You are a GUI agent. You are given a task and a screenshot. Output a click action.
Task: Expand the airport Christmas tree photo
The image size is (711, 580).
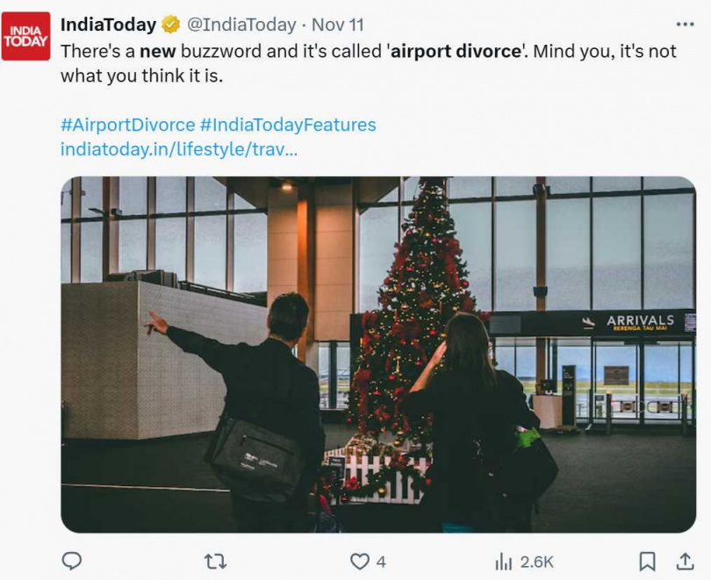click(377, 354)
